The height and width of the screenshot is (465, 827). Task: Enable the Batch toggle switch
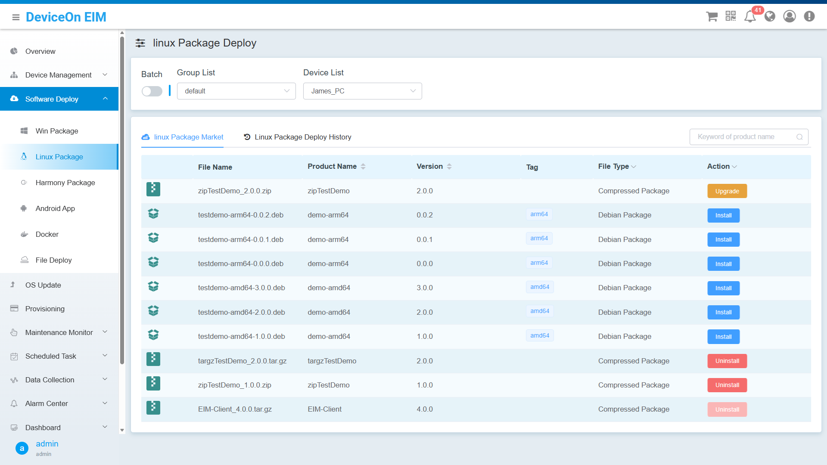[x=152, y=91]
